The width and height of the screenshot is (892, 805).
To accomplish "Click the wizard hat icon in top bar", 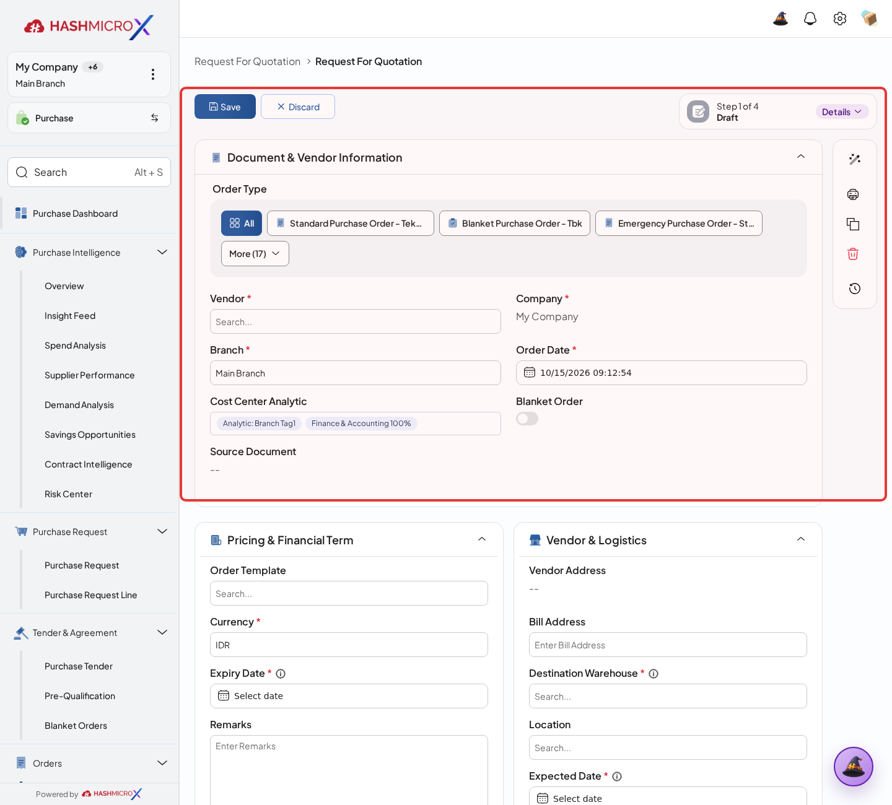I will click(x=780, y=19).
